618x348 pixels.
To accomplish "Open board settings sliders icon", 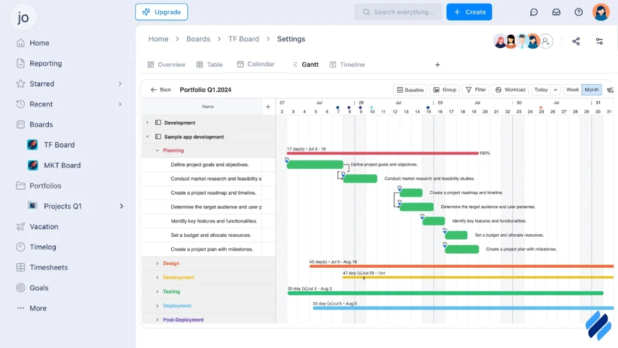I will pyautogui.click(x=599, y=41).
